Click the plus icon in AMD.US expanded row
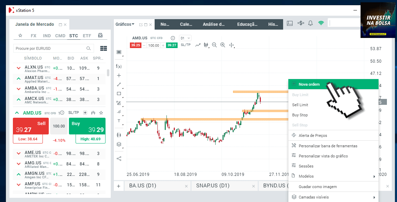This screenshot has width=397, height=202. [x=85, y=112]
